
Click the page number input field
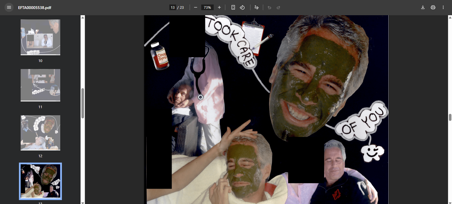[173, 7]
